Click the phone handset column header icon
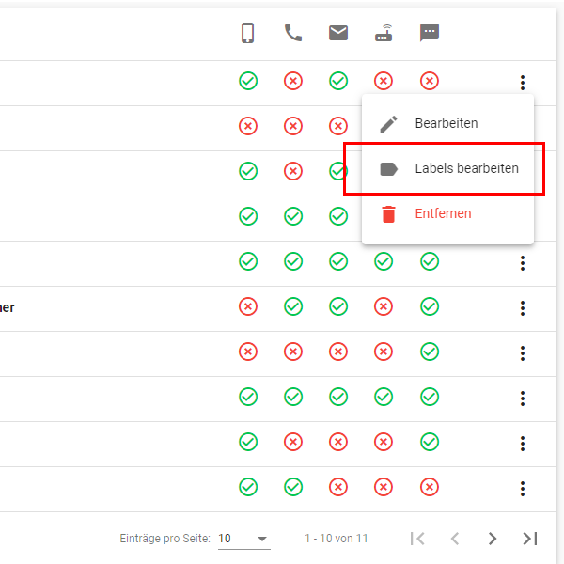564x564 pixels. click(293, 34)
